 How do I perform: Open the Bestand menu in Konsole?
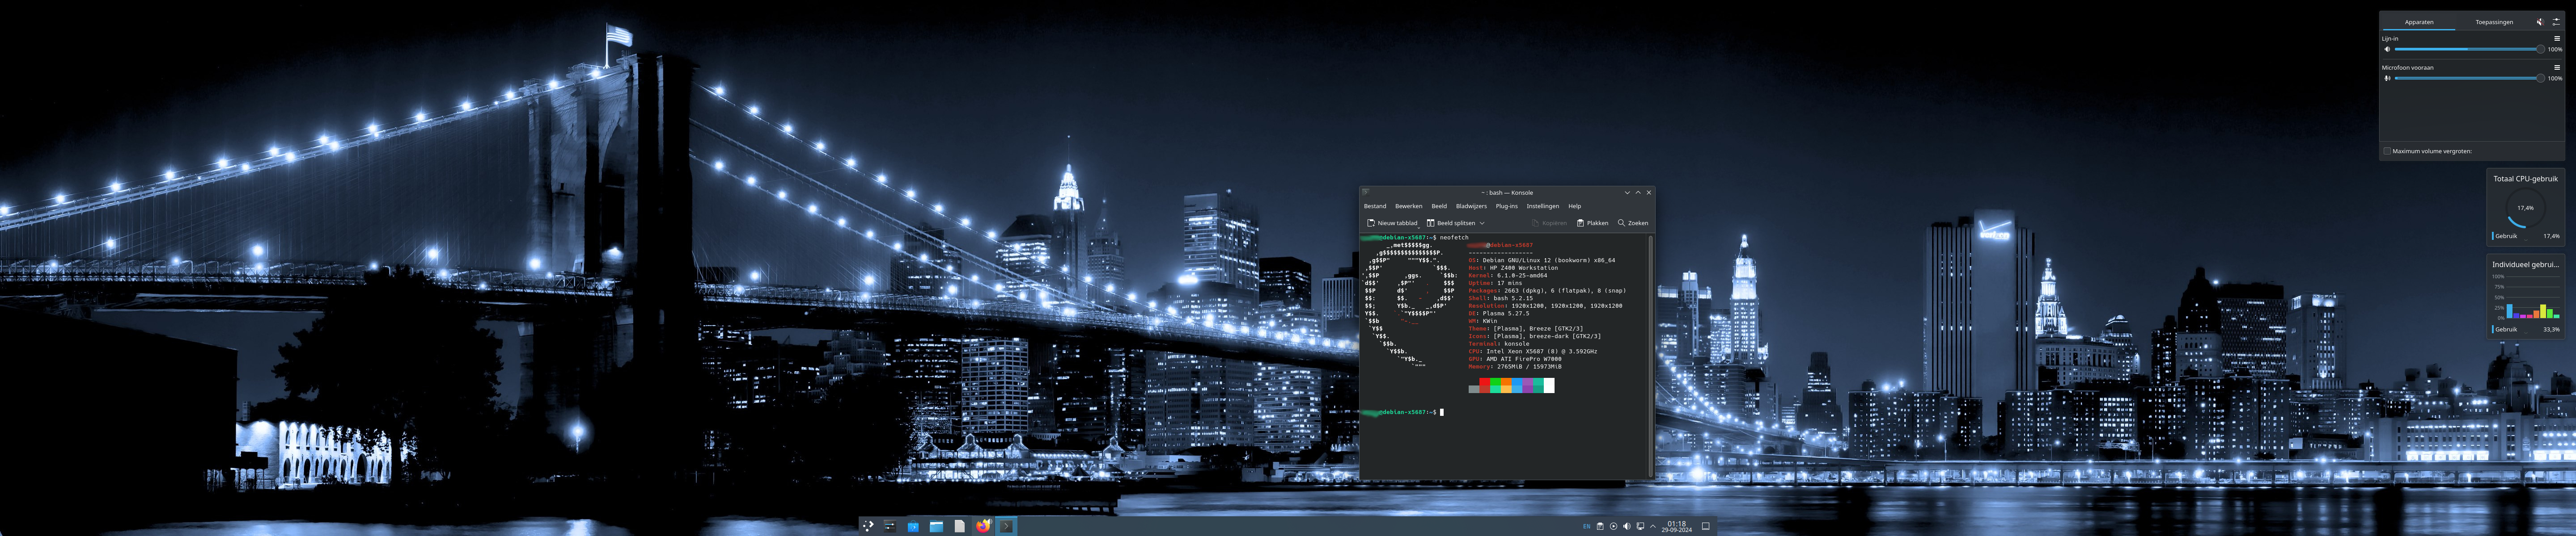1375,207
